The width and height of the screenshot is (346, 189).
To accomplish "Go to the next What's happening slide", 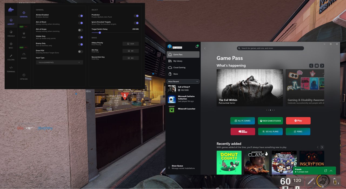I will click(322, 66).
